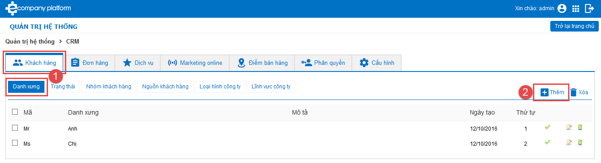Click the Anh title cell

72,128
